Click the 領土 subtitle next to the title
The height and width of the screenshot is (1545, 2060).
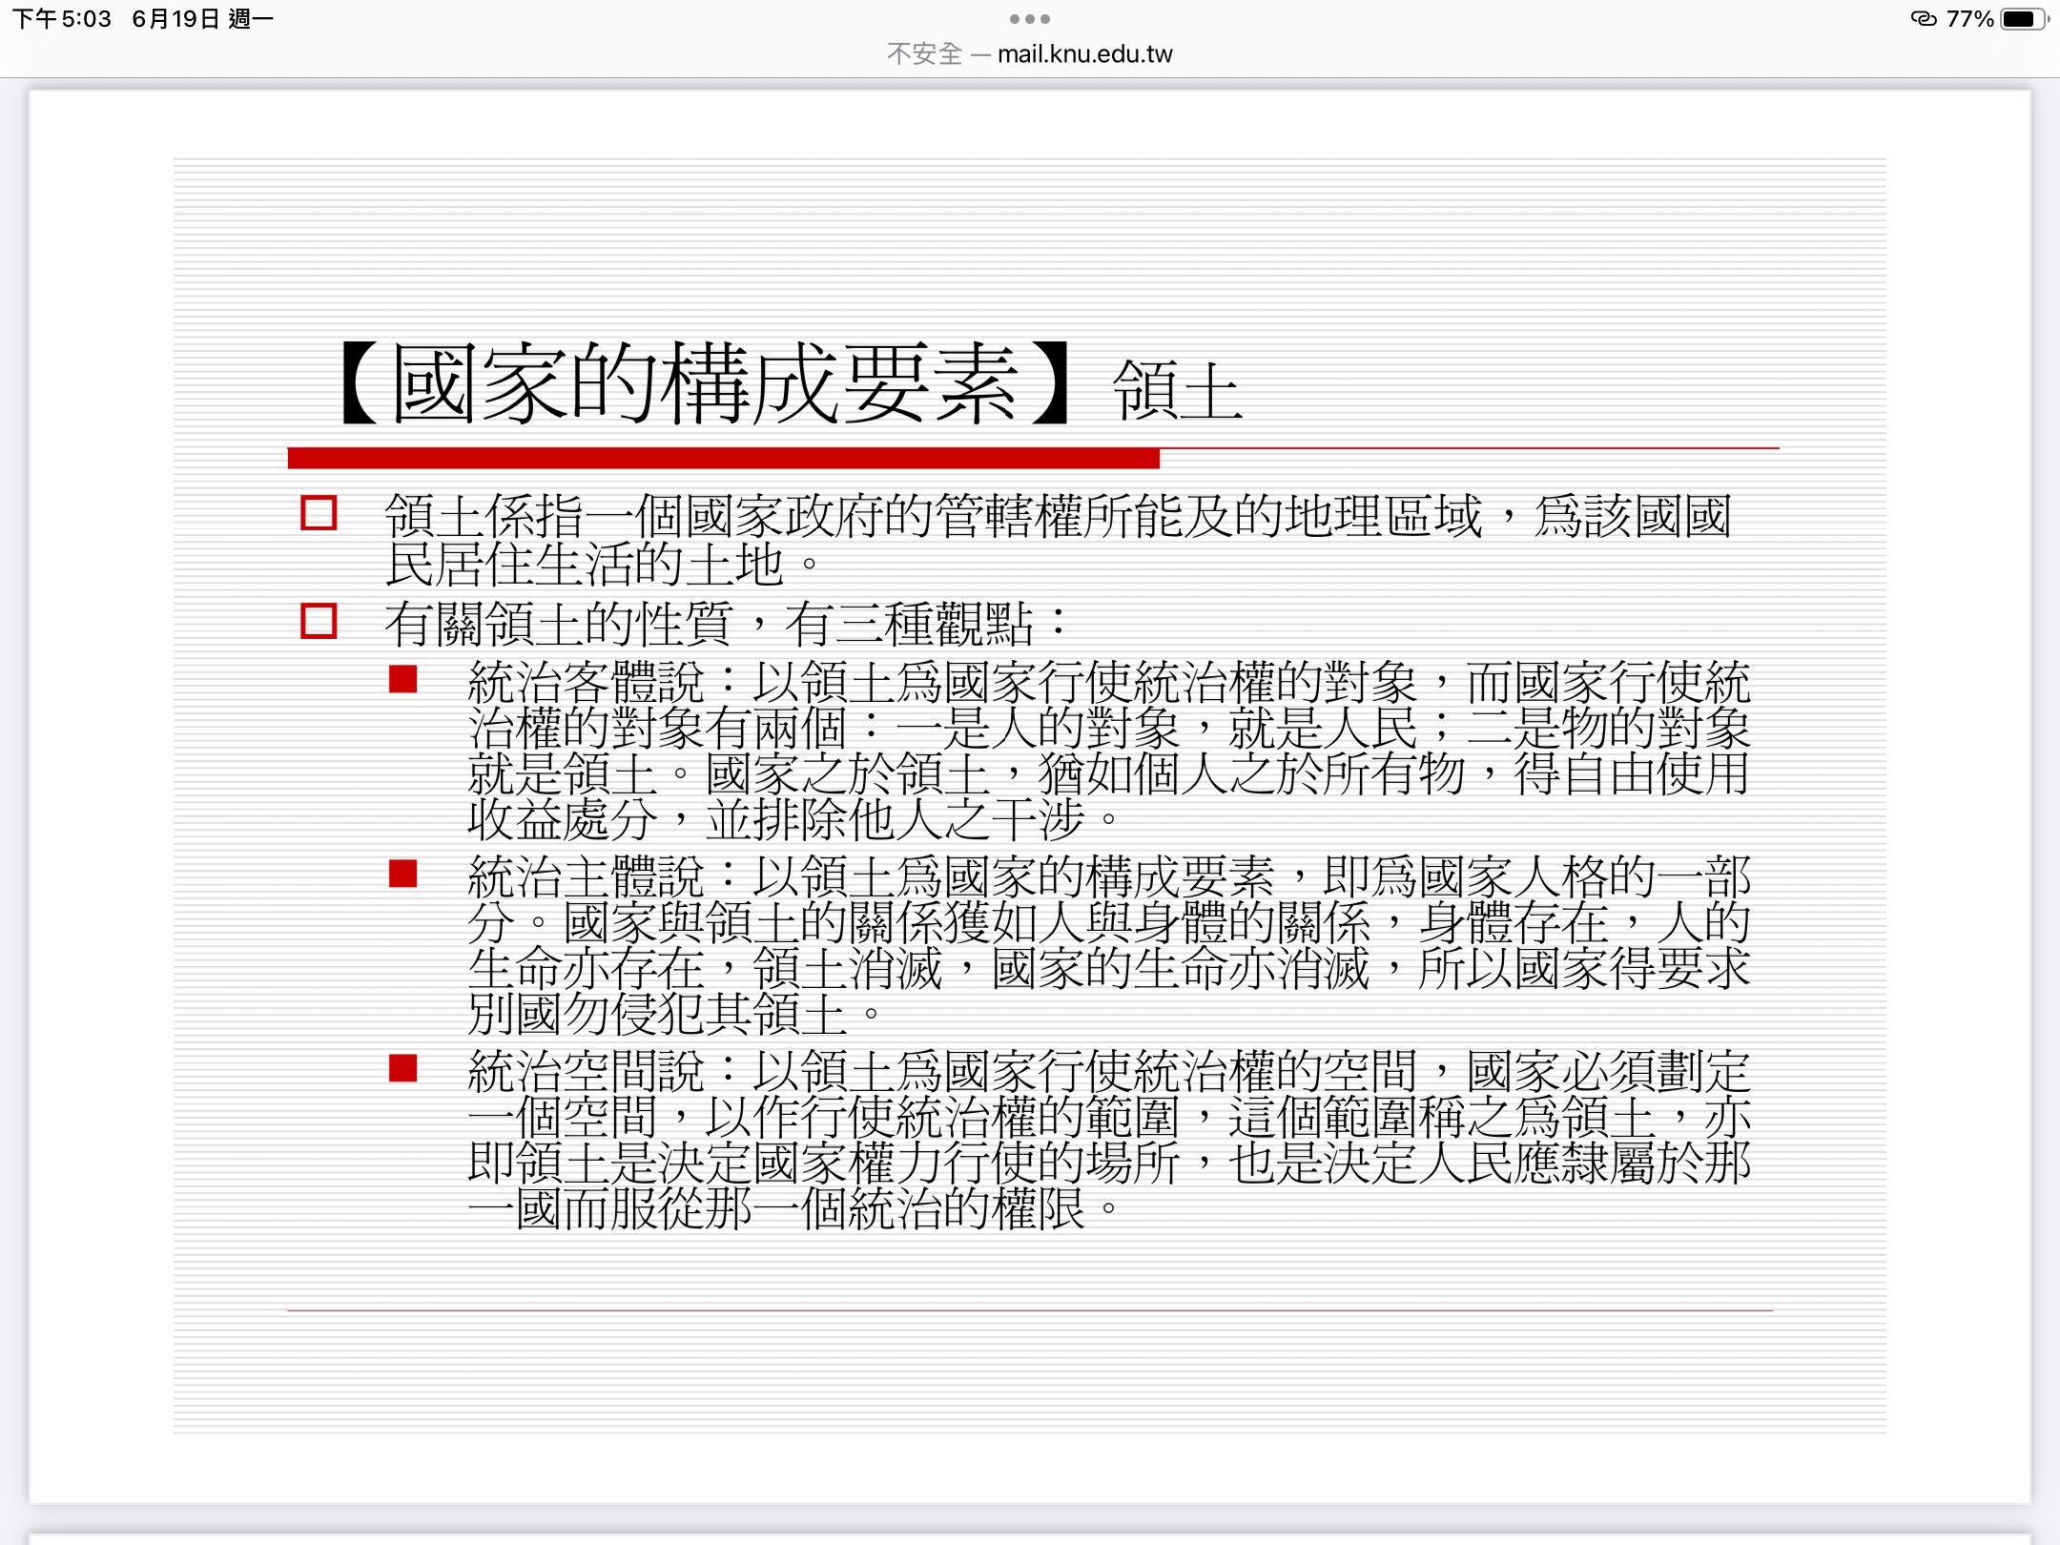pyautogui.click(x=1177, y=391)
